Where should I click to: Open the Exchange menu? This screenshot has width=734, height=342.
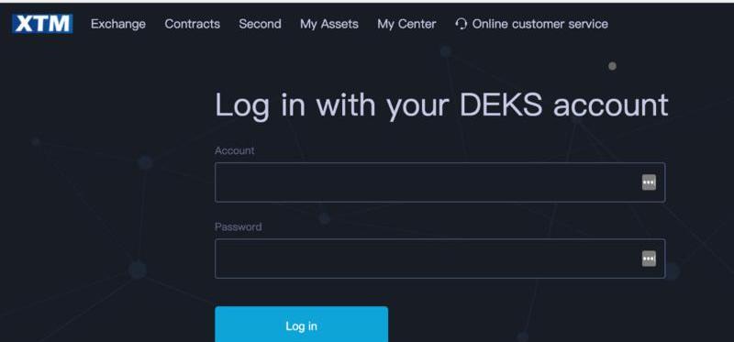click(x=118, y=24)
